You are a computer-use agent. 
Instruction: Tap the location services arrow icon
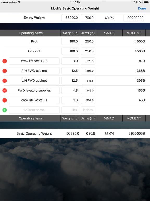[x=134, y=2]
